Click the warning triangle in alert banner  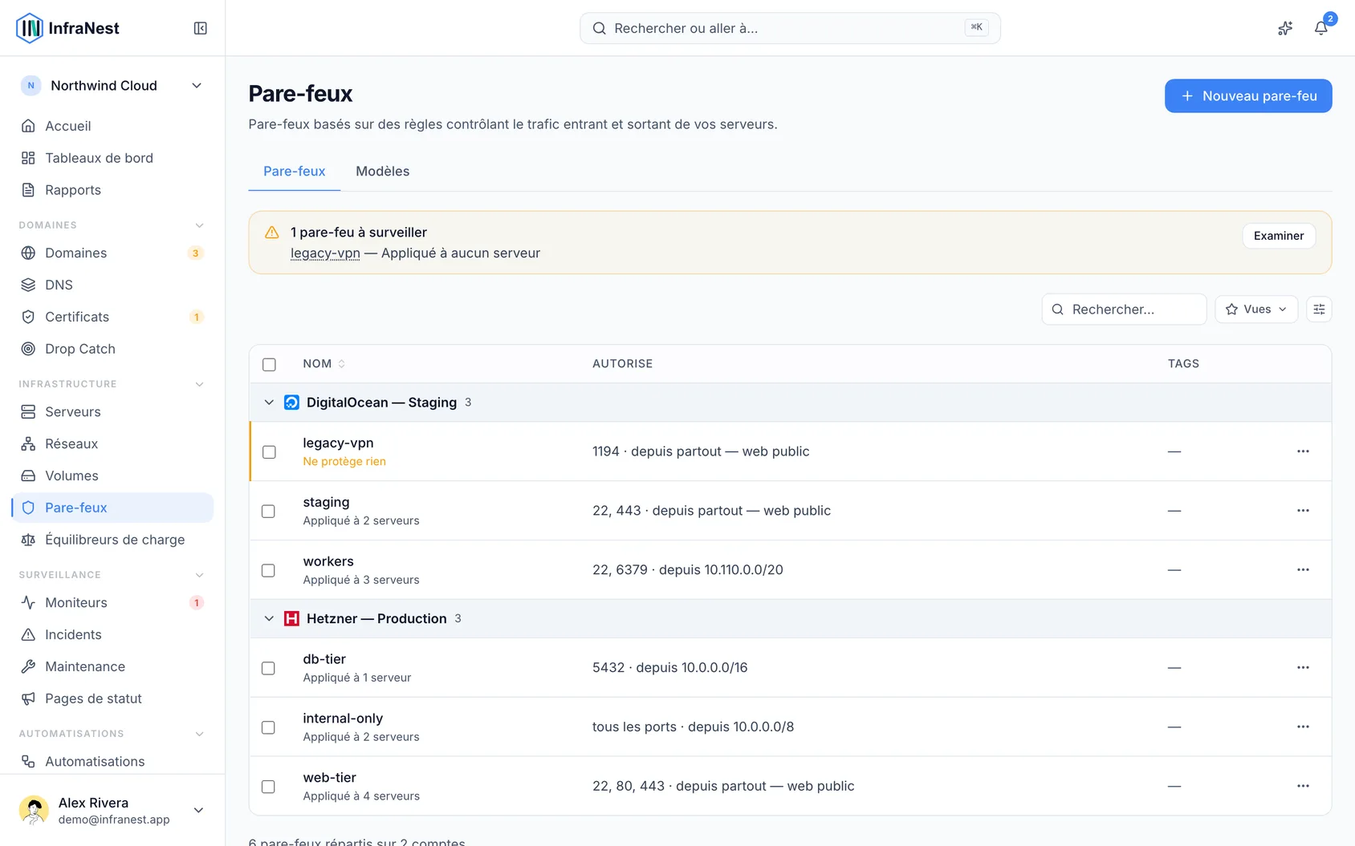coord(272,233)
